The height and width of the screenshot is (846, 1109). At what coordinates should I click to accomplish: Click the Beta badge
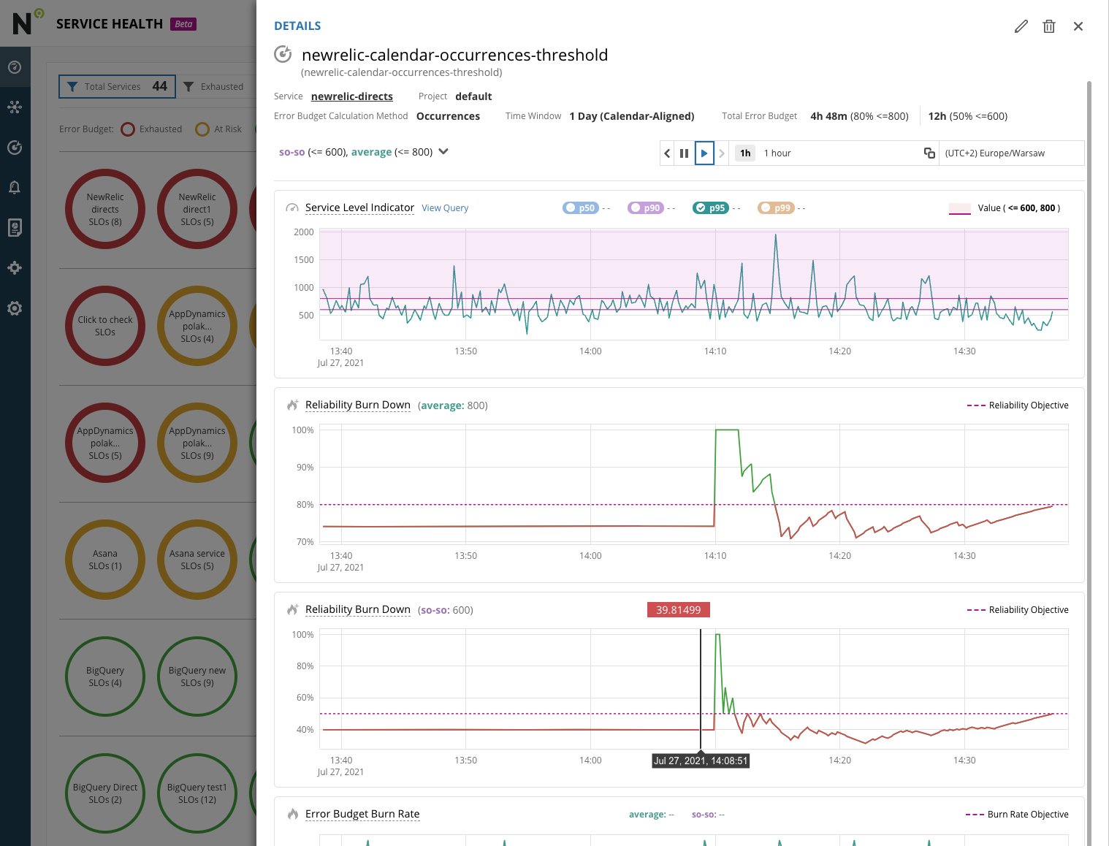click(x=183, y=24)
